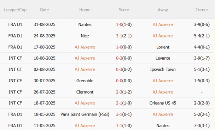Click corner result 3-9(1-7) for Levante match
215x130 pixels.
202,58
